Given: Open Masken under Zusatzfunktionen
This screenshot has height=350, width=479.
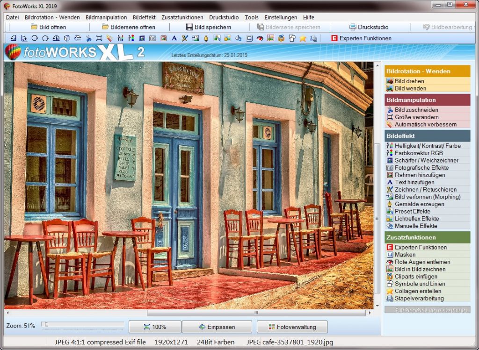Looking at the screenshot, I should [x=405, y=255].
